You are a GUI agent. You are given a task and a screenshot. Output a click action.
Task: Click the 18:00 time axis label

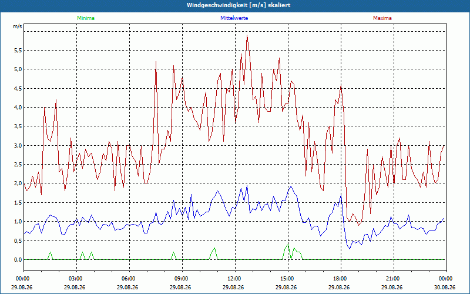tap(341, 279)
